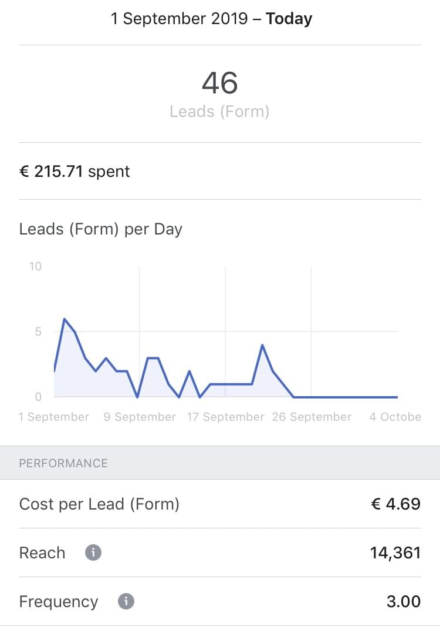The height and width of the screenshot is (633, 440).
Task: Select the "9 September" axis label
Action: pyautogui.click(x=140, y=417)
